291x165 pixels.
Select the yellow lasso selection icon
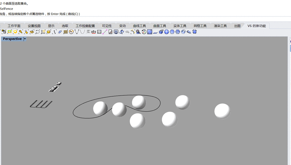click(x=15, y=32)
